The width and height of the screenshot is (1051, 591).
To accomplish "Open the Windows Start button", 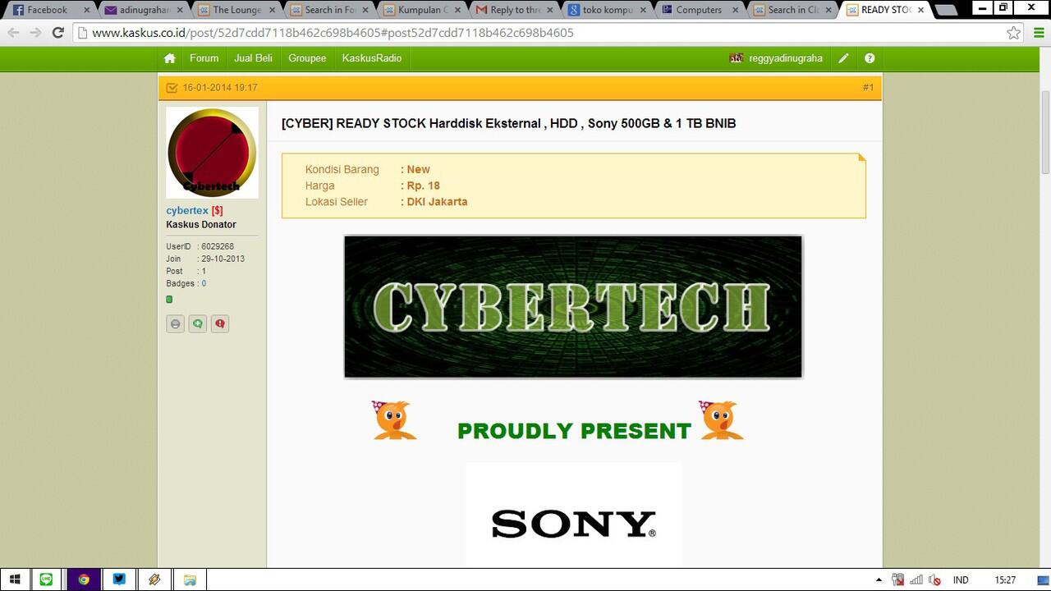I will point(15,580).
